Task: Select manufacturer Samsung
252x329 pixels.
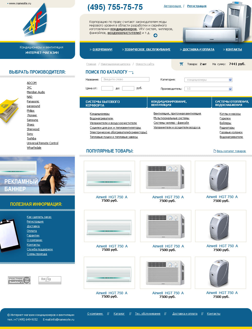Action: point(32,120)
